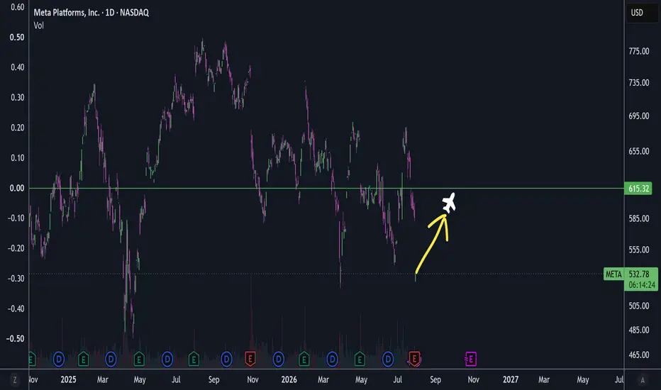Click the META 532.78 last price label
The width and height of the screenshot is (661, 390).
631,274
